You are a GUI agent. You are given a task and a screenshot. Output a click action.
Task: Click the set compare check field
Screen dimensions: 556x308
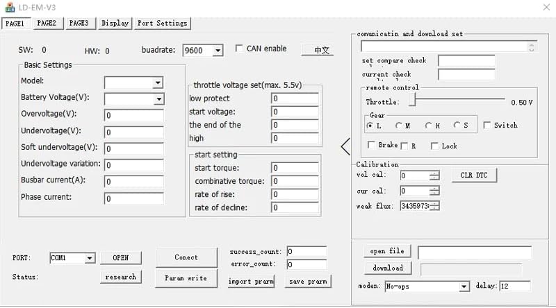pyautogui.click(x=466, y=60)
